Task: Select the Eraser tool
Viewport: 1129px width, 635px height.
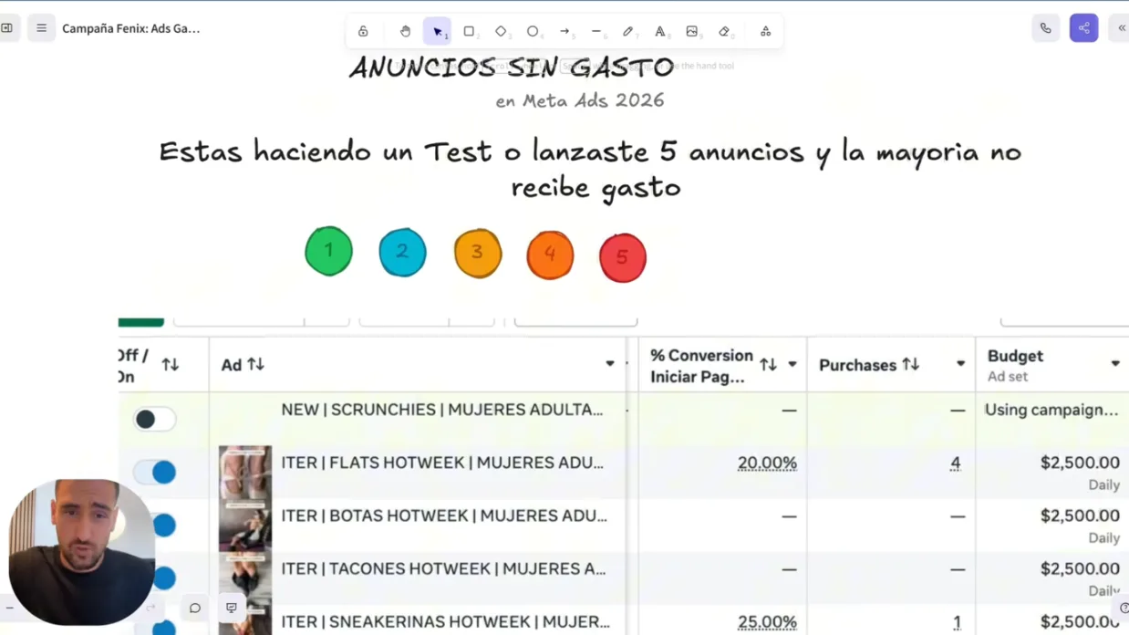Action: 724,31
